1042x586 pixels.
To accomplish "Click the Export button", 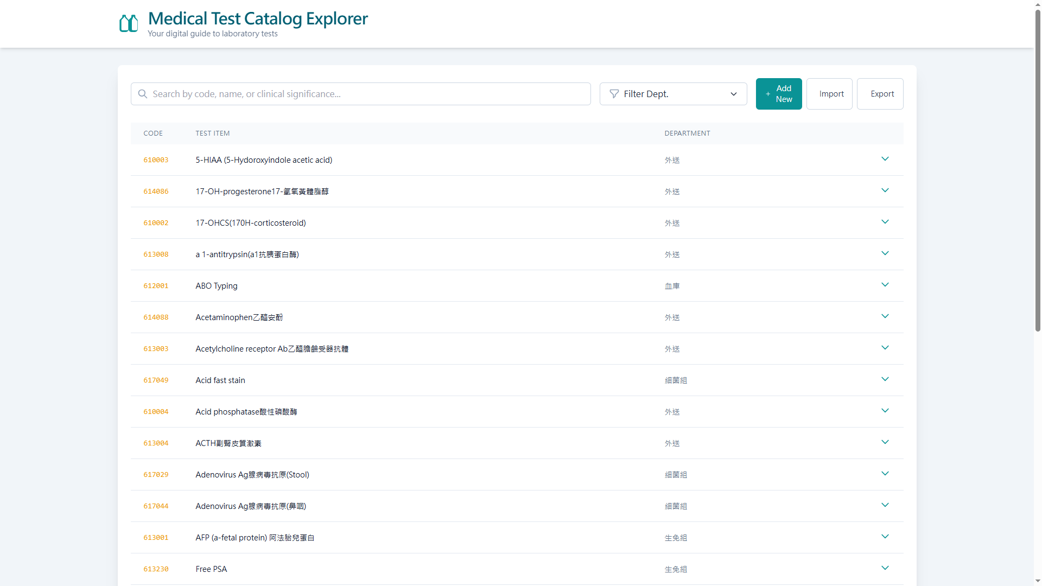I will [x=880, y=94].
